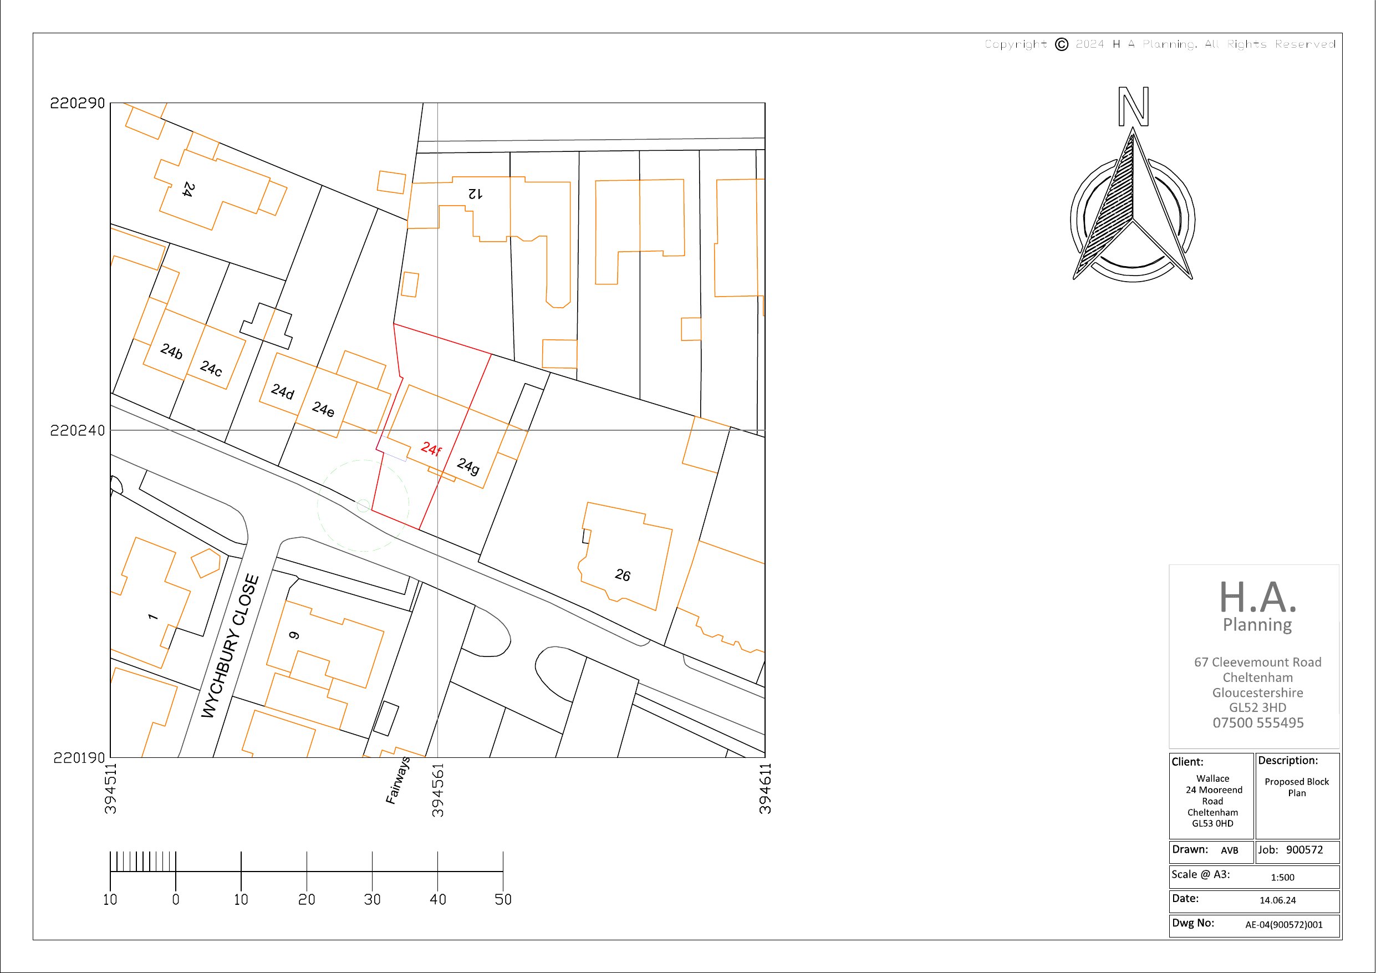The image size is (1376, 973).
Task: Click the north arrow compass symbol
Action: [1132, 204]
